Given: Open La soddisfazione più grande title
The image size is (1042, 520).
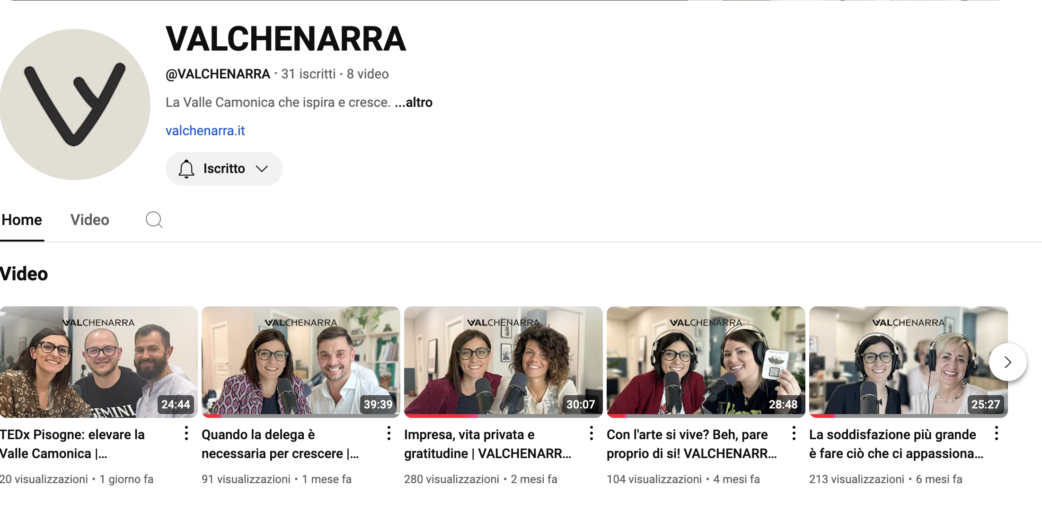Looking at the screenshot, I should click(896, 444).
